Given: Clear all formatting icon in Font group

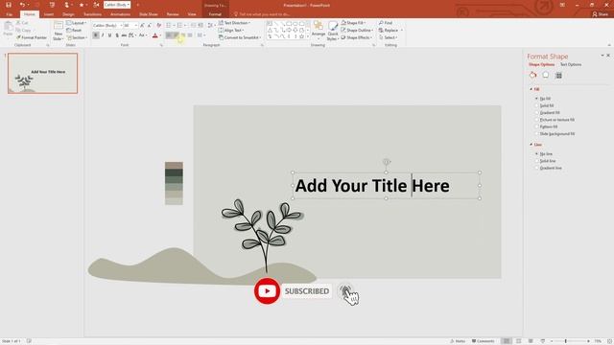Looking at the screenshot, I should pyautogui.click(x=158, y=26).
